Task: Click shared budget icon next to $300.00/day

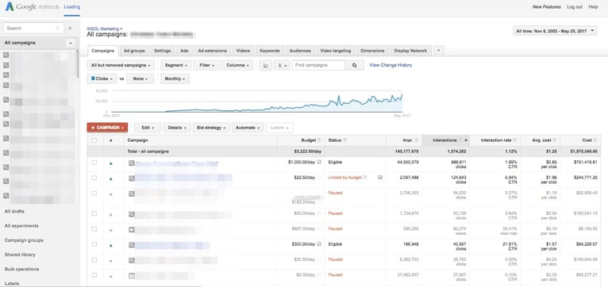Action: [319, 244]
